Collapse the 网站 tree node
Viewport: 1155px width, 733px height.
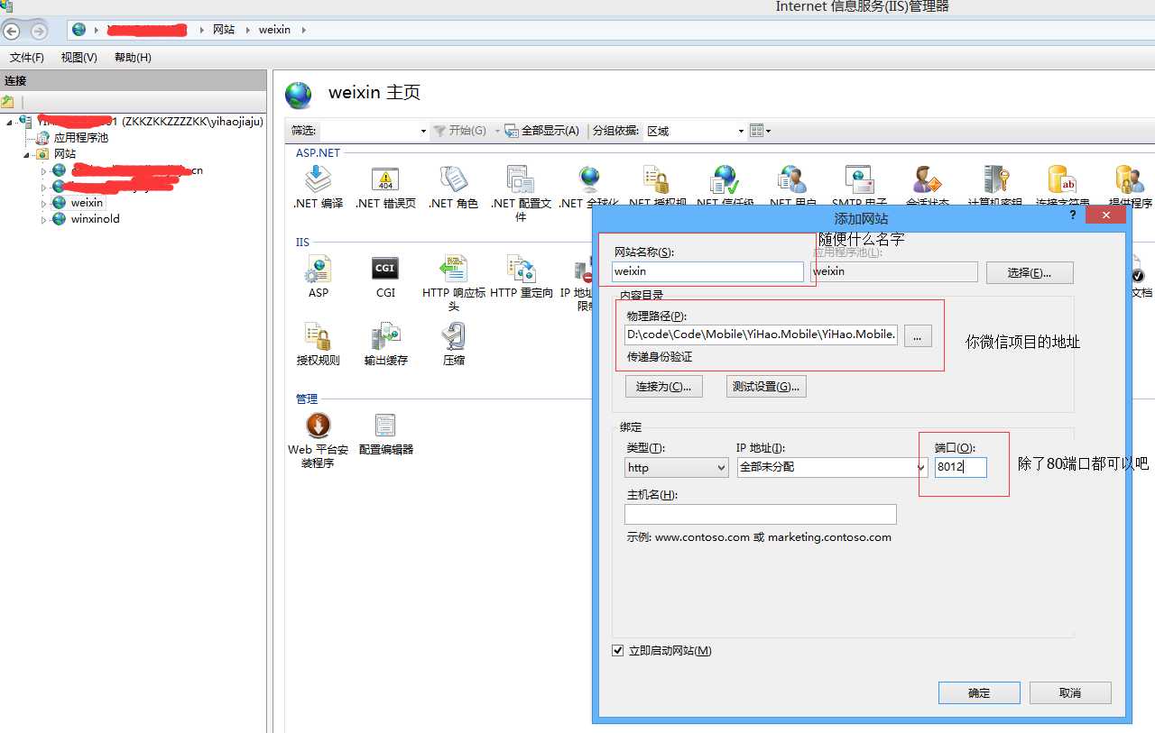(x=28, y=154)
